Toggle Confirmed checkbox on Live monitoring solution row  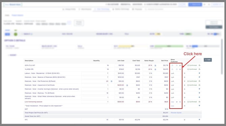188,102
